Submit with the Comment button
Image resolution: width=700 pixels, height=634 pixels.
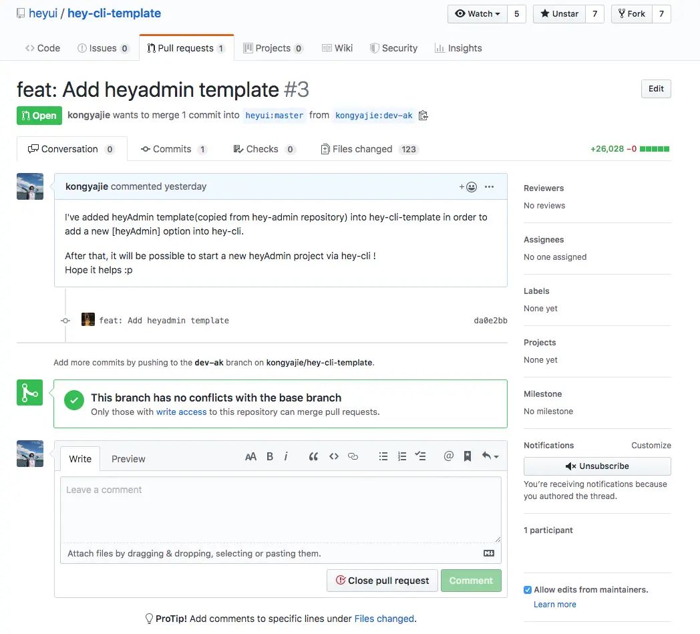pos(471,581)
